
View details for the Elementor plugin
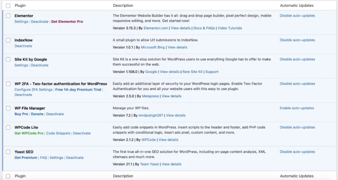[180, 28]
